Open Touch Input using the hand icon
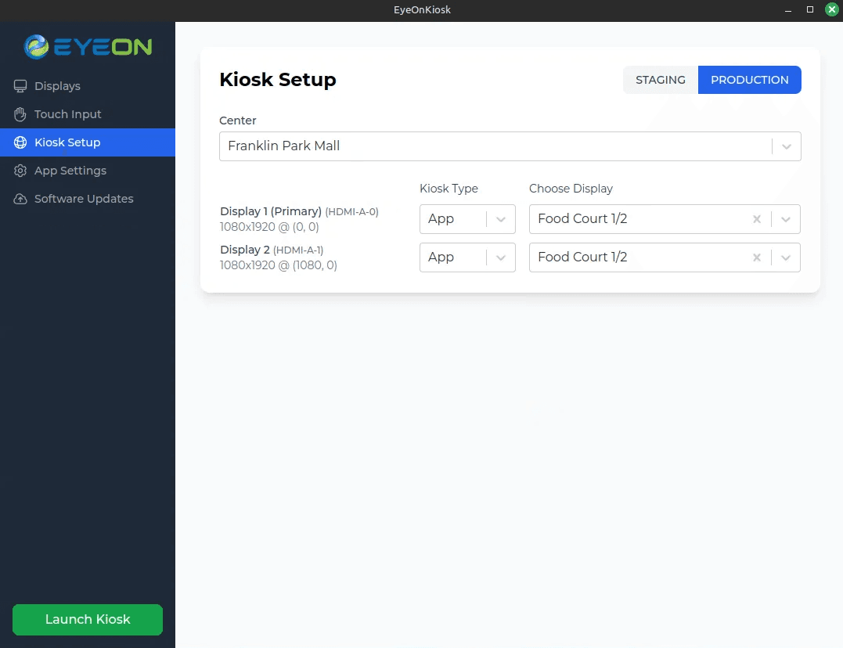Screen dimensions: 843x648 coord(19,114)
